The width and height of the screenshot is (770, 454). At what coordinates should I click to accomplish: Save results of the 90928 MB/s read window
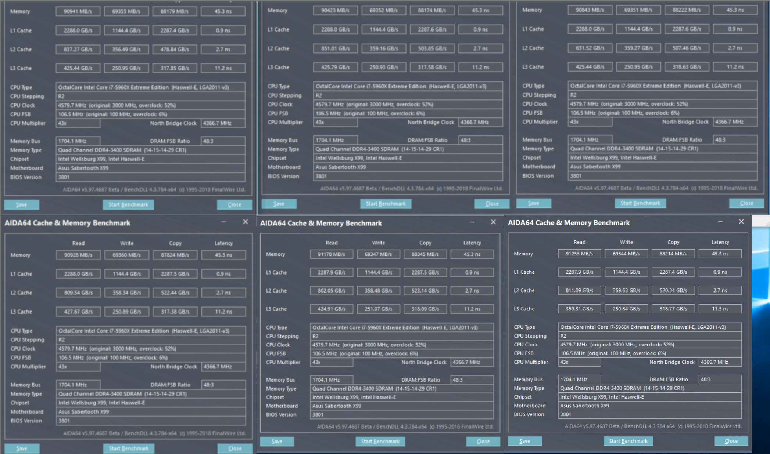coord(22,448)
